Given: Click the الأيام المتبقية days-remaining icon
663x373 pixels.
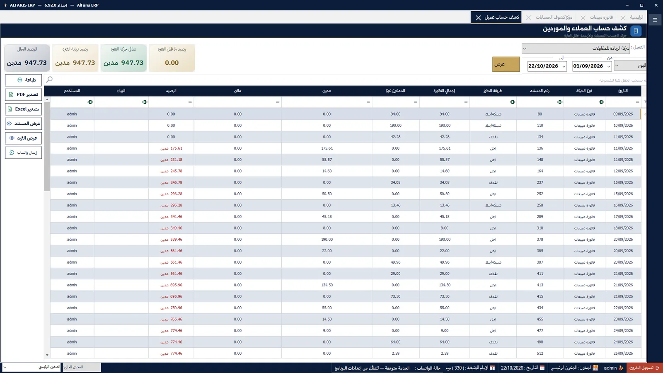Looking at the screenshot, I should click(492, 368).
